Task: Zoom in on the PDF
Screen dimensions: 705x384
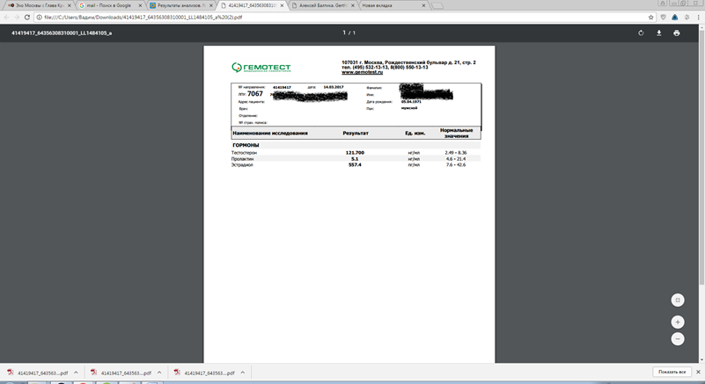Action: coord(677,322)
